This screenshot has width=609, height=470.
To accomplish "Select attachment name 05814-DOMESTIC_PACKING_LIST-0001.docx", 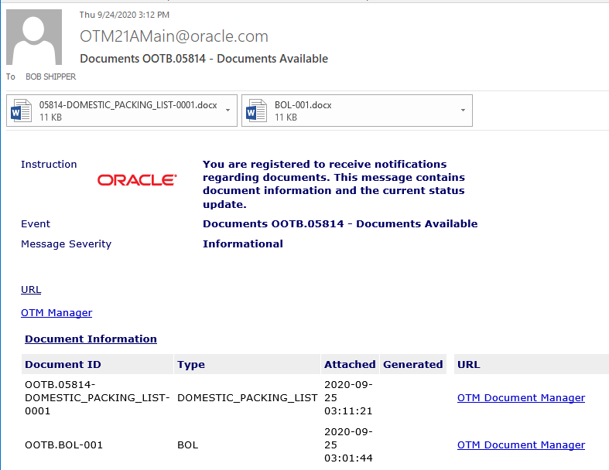I will [128, 105].
